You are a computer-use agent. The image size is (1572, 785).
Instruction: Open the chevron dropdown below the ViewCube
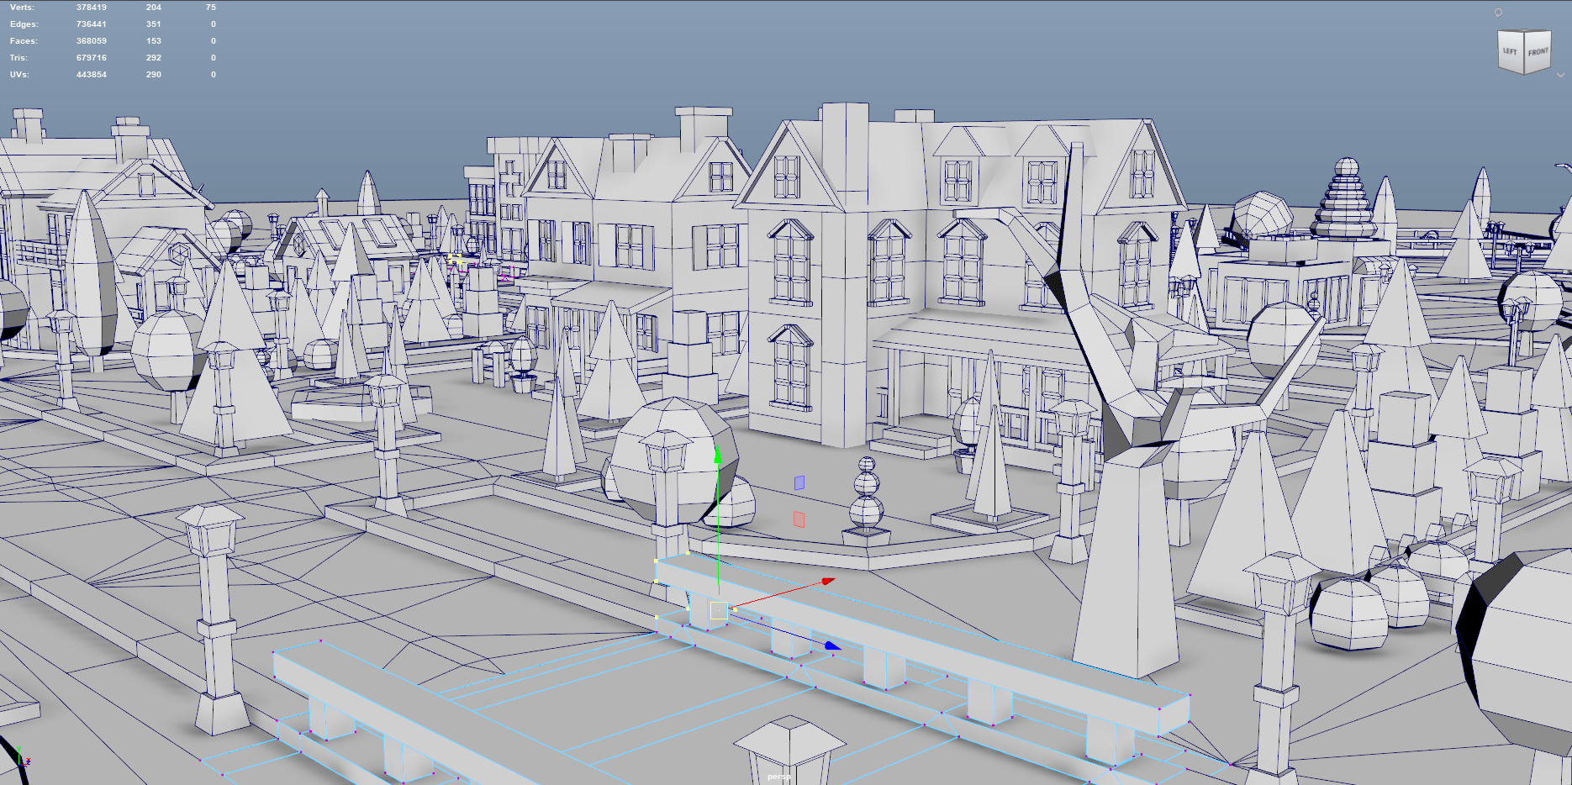tap(1561, 76)
